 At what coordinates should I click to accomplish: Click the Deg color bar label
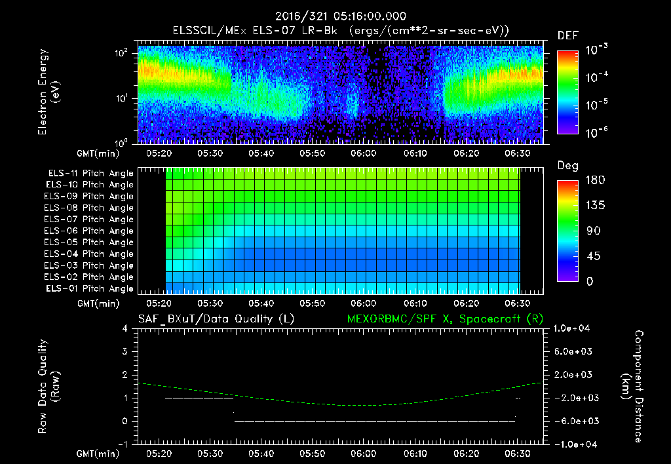[x=567, y=166]
